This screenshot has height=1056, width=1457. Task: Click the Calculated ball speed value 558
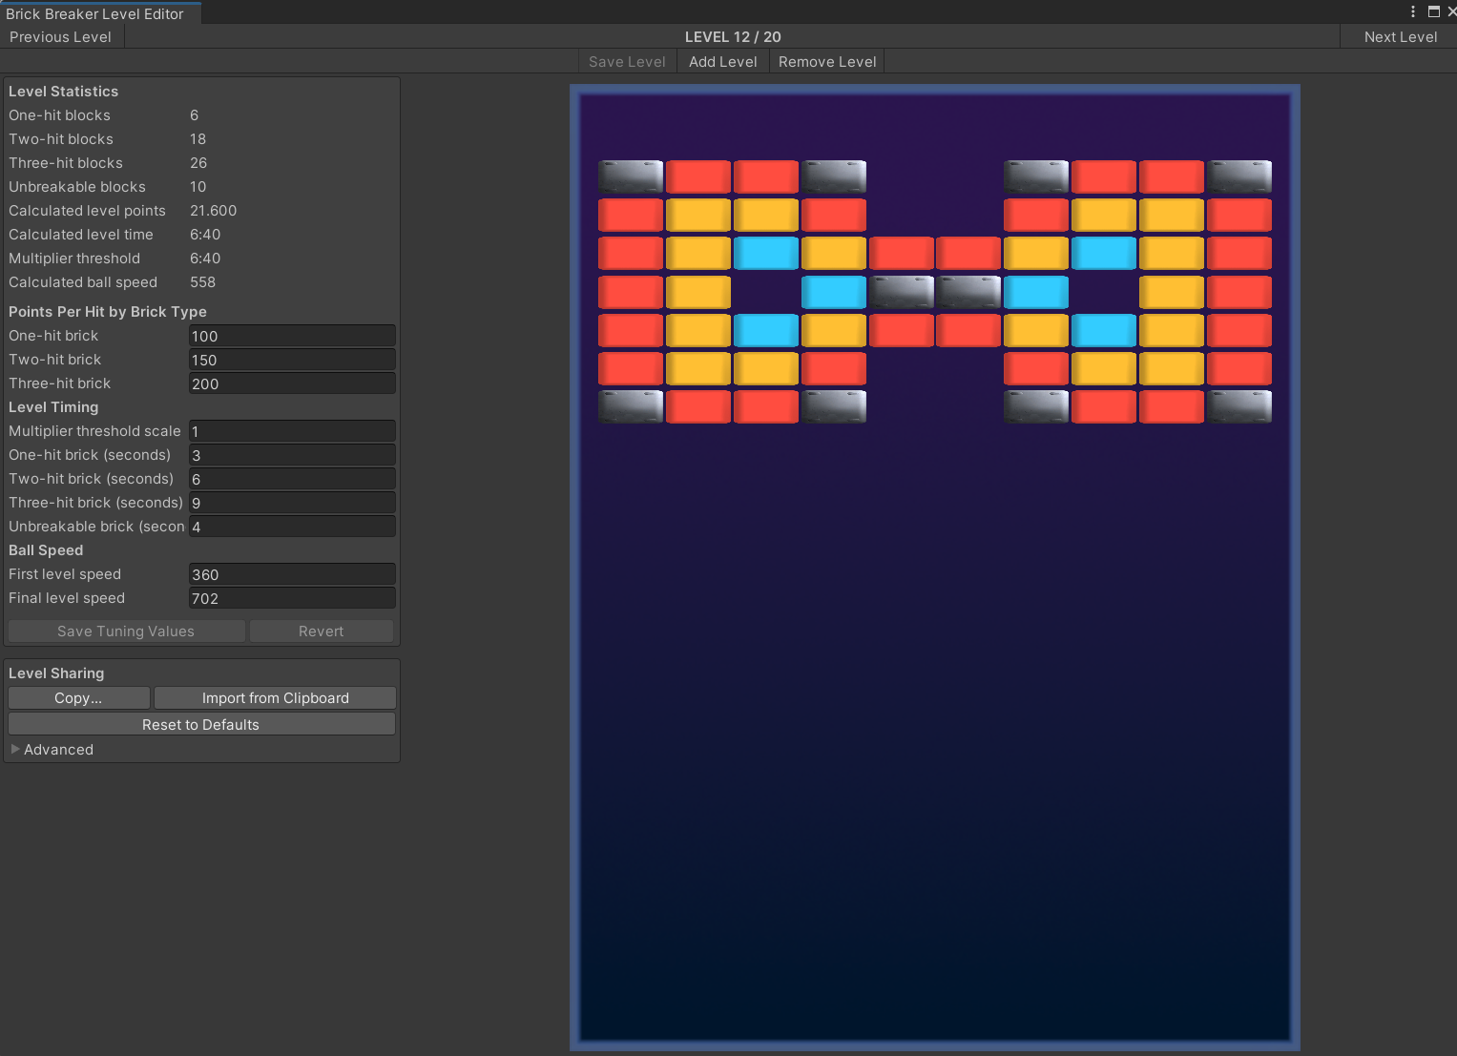(x=203, y=282)
